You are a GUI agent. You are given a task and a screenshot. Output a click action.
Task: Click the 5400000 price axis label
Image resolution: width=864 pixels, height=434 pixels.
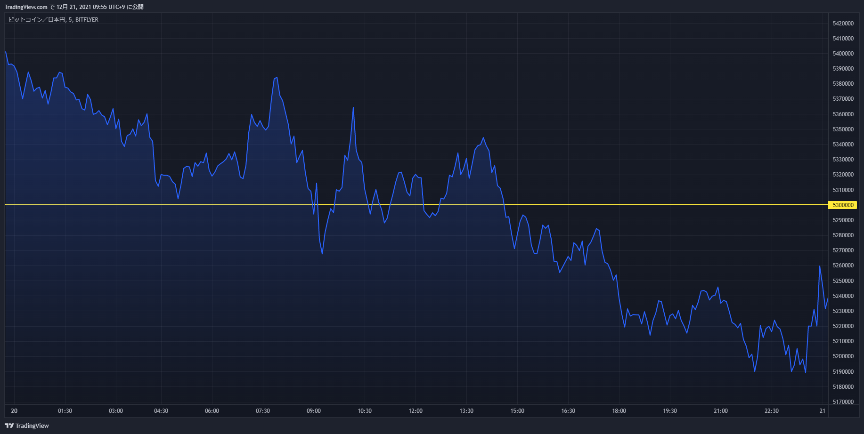[x=843, y=54]
